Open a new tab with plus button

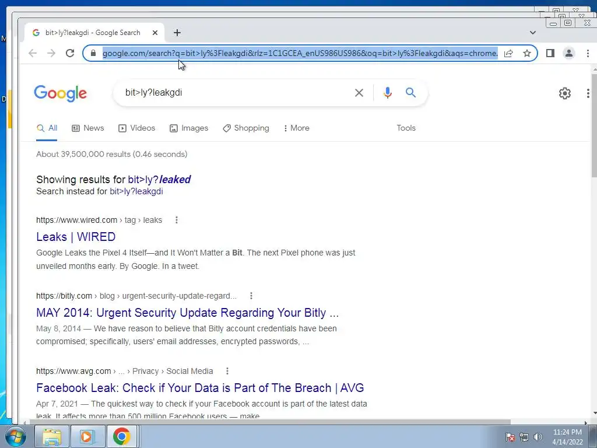point(177,33)
